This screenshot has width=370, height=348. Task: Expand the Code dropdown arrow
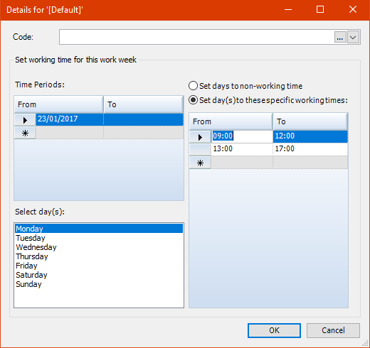pos(353,37)
